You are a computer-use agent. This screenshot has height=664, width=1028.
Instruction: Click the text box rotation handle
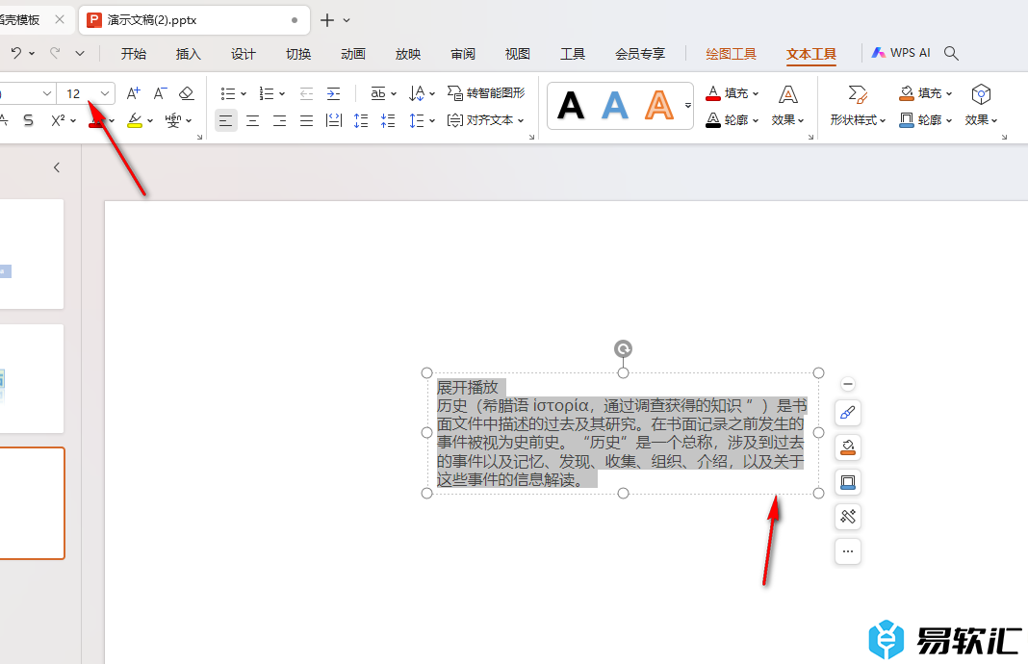click(x=623, y=348)
